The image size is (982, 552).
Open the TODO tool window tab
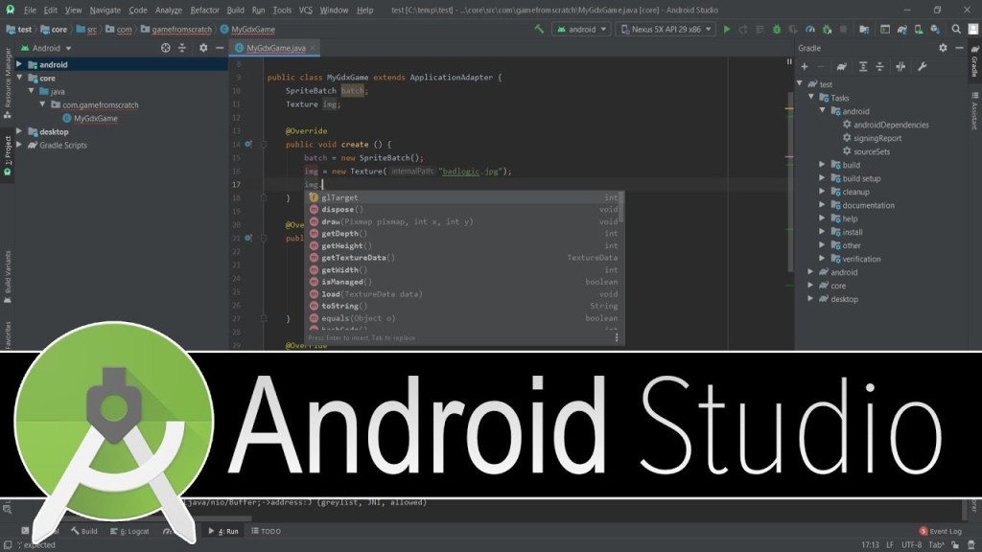[x=267, y=531]
